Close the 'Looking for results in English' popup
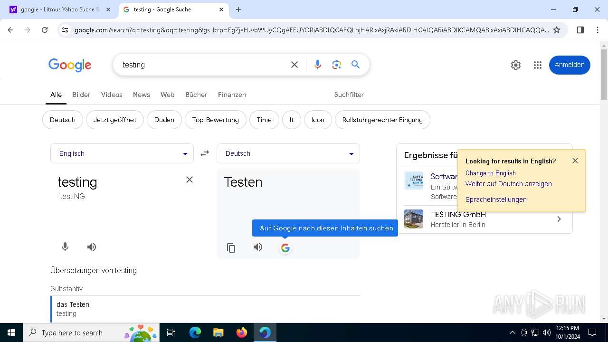 (x=575, y=161)
